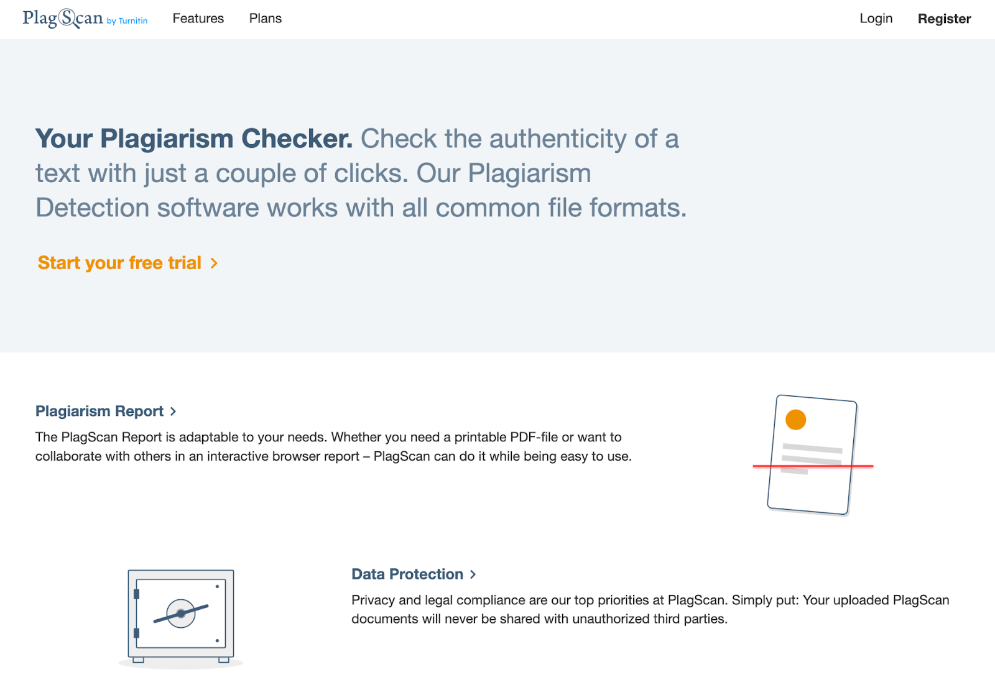The width and height of the screenshot is (995, 677).
Task: Click the chevron beside Plagiarism Report
Action: pyautogui.click(x=173, y=412)
